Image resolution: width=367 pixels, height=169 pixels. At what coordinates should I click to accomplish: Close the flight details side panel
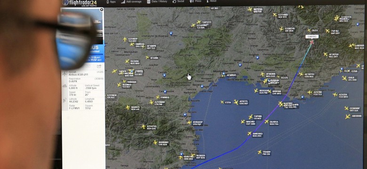click(101, 10)
